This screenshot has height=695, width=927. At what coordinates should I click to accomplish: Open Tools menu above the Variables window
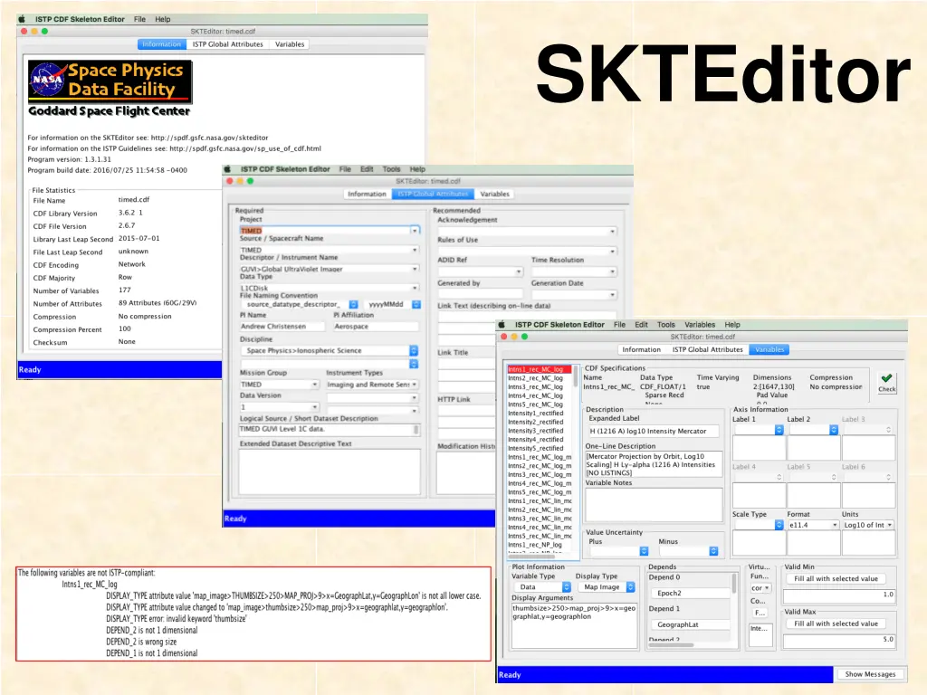[x=665, y=325]
